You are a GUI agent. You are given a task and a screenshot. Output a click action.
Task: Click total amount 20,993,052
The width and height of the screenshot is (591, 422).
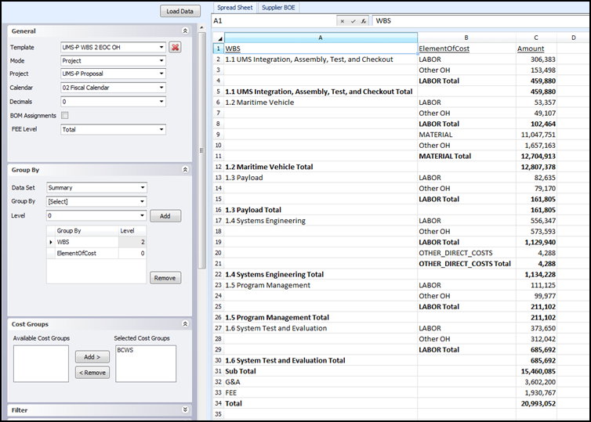536,403
